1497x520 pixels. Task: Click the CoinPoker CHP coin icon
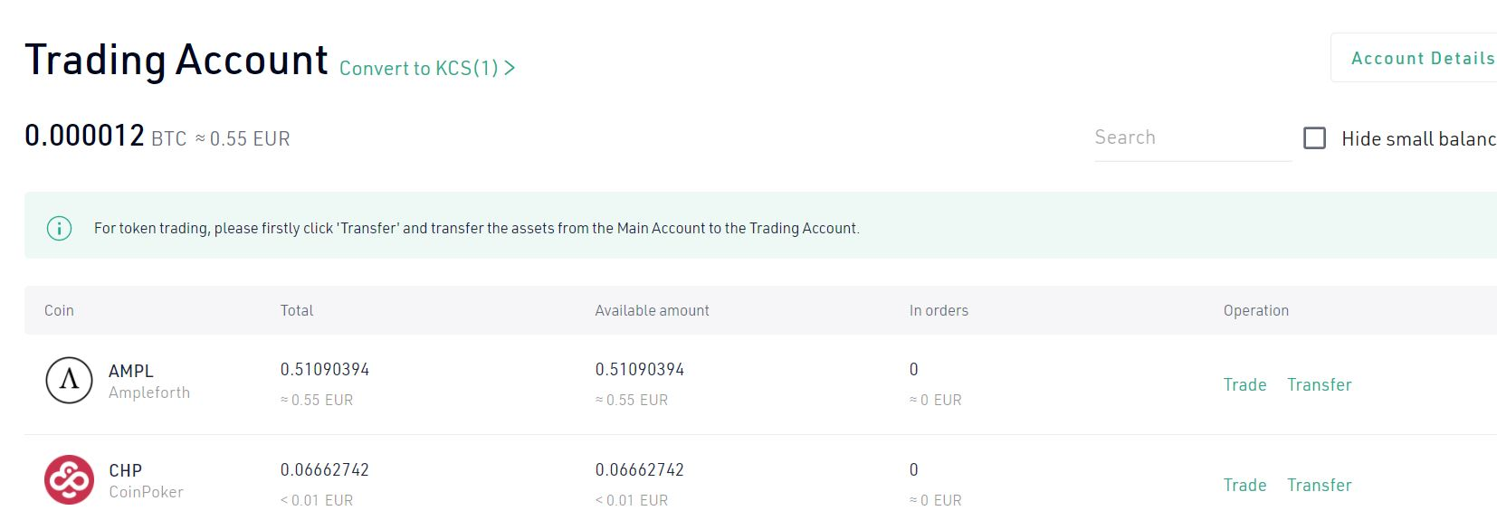[69, 479]
